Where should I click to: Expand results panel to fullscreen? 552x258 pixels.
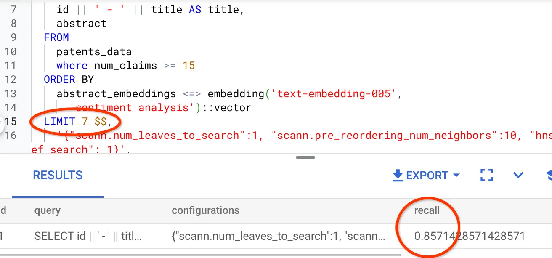pos(486,176)
